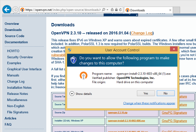Screen dimensions: 196x132
Task: Click the browser Forward arrow button
Action: click(x=15, y=10)
